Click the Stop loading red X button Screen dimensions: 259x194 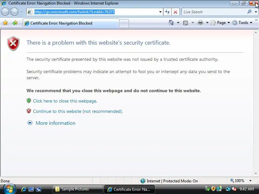coord(175,12)
